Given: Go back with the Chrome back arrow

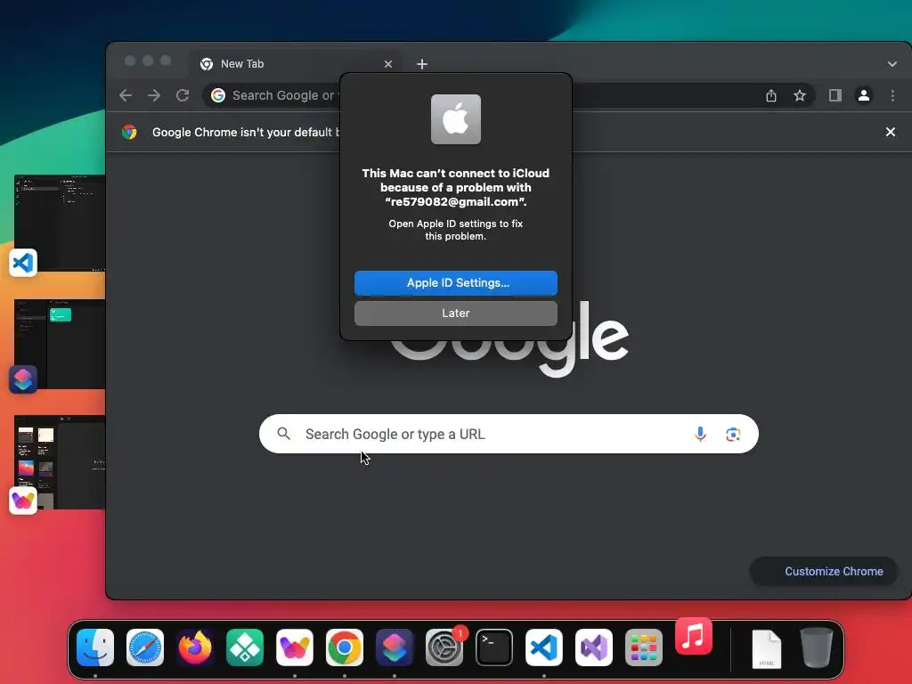Looking at the screenshot, I should click(x=126, y=95).
